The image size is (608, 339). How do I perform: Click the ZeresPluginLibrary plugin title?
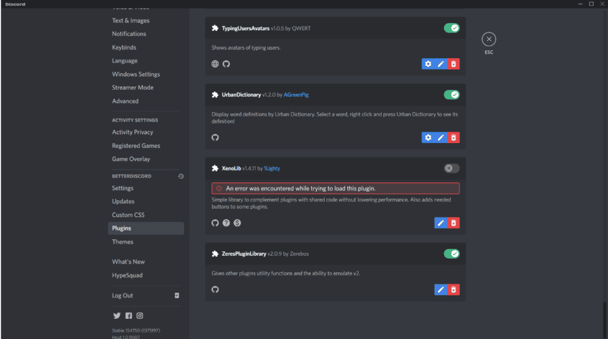point(244,254)
